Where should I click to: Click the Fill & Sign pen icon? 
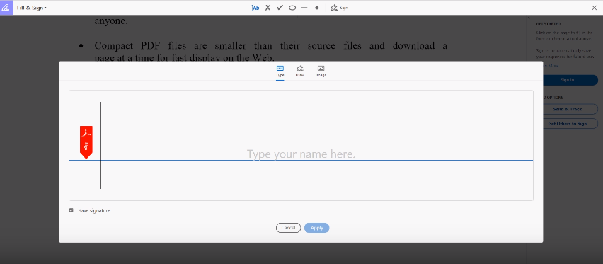[6, 8]
